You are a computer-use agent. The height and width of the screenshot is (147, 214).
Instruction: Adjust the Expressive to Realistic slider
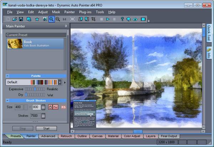[35, 89]
